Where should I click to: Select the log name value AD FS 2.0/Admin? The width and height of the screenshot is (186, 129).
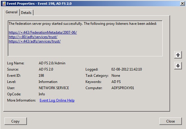[52, 63]
